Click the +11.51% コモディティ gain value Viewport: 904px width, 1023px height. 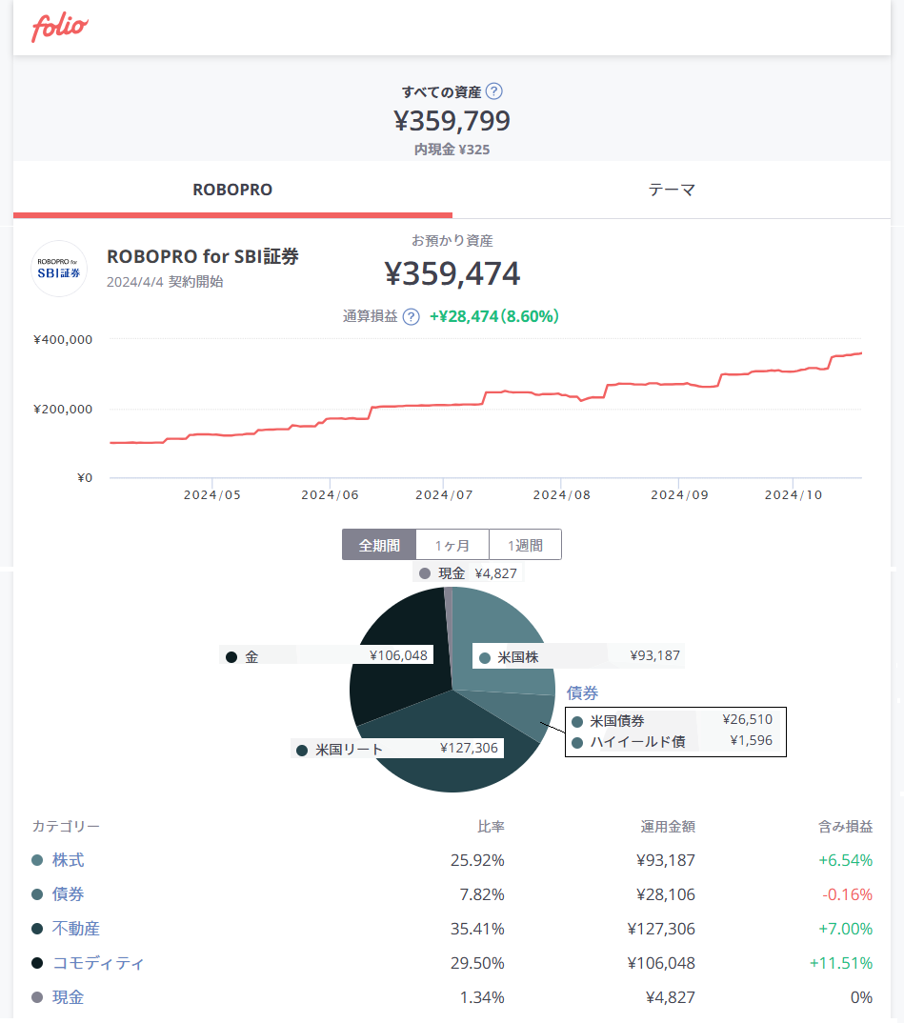pyautogui.click(x=841, y=963)
